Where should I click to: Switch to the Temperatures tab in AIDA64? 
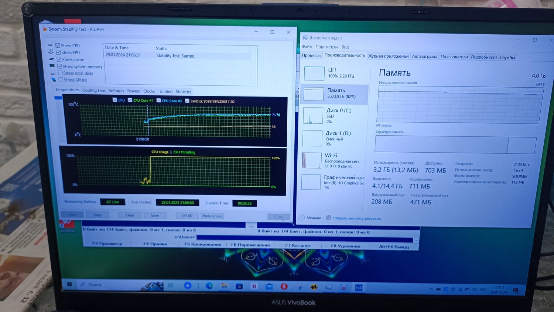[x=67, y=89]
